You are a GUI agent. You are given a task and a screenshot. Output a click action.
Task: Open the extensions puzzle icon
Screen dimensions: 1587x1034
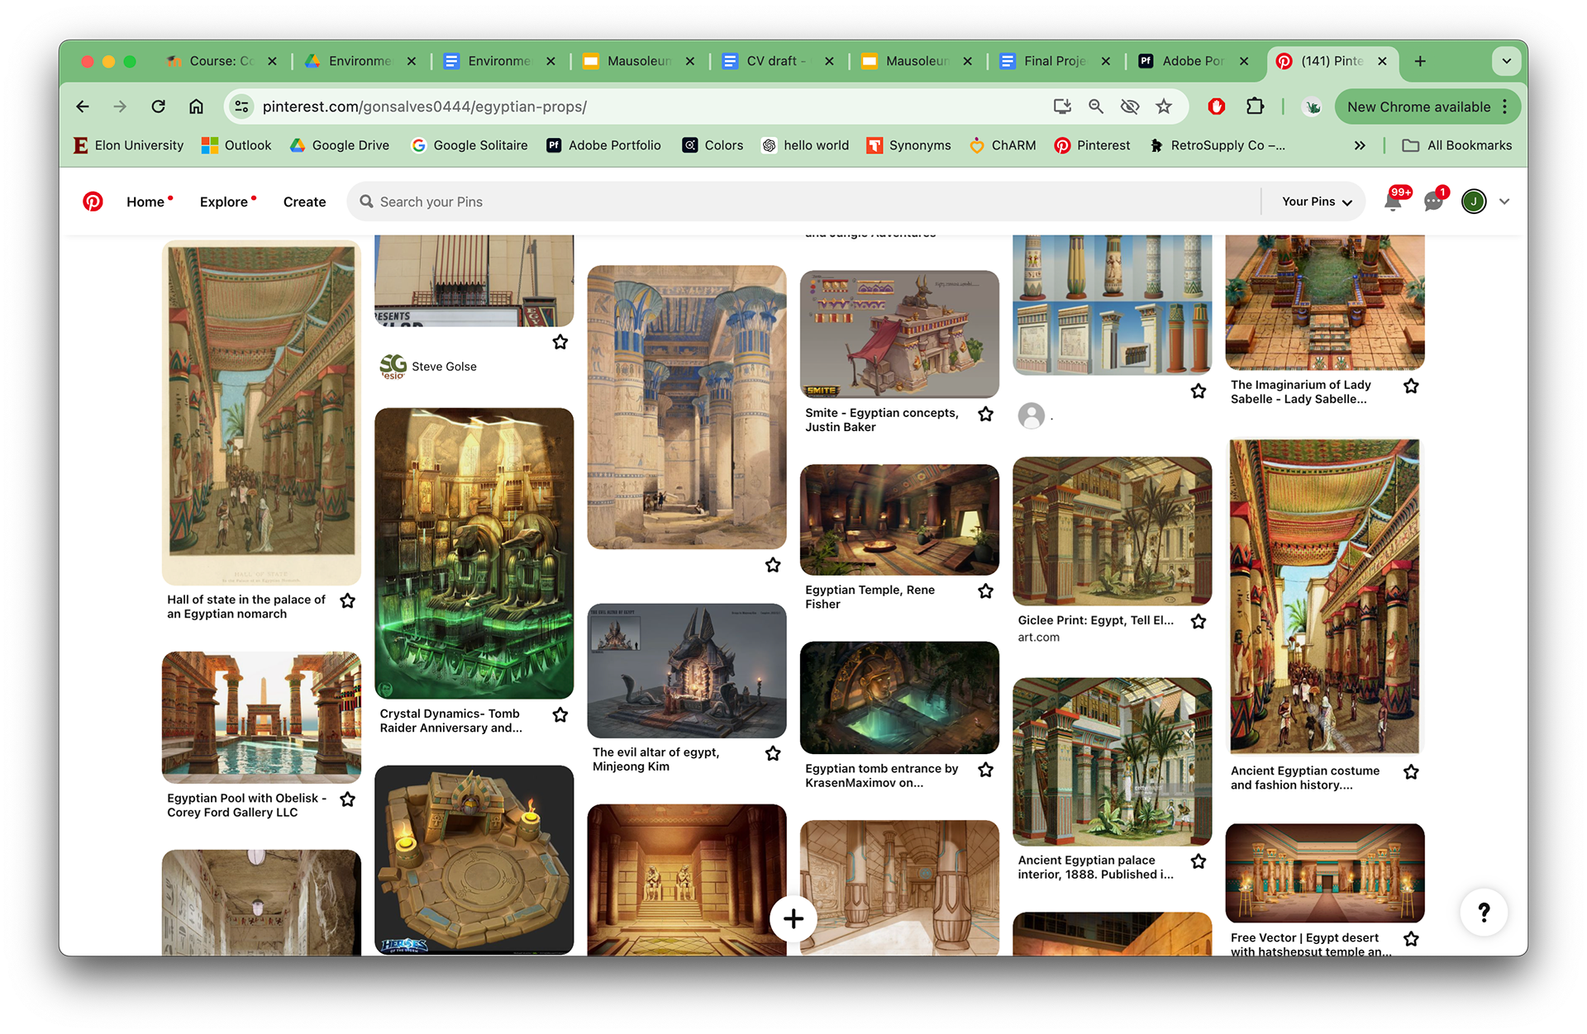coord(1255,107)
